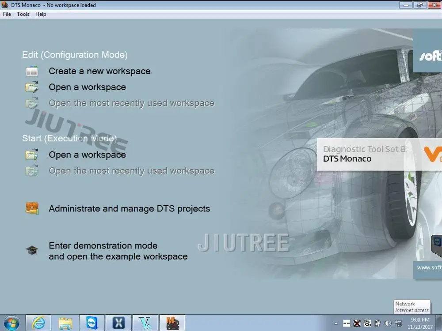
Task: Close the DTS Monaco window
Action: [x=434, y=5]
